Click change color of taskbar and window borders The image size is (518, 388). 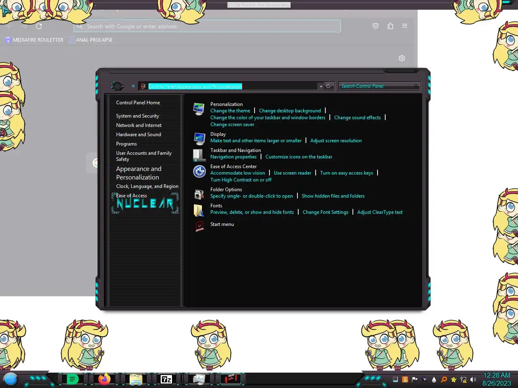(268, 118)
